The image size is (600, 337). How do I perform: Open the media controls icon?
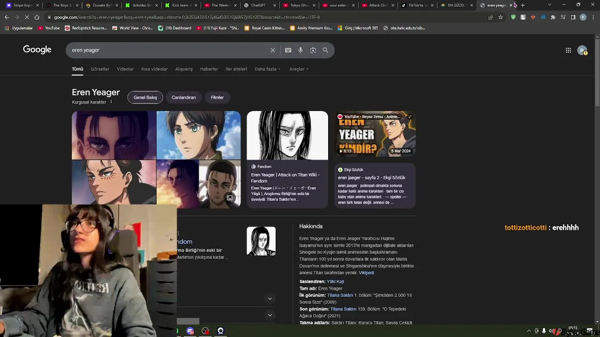[x=563, y=17]
